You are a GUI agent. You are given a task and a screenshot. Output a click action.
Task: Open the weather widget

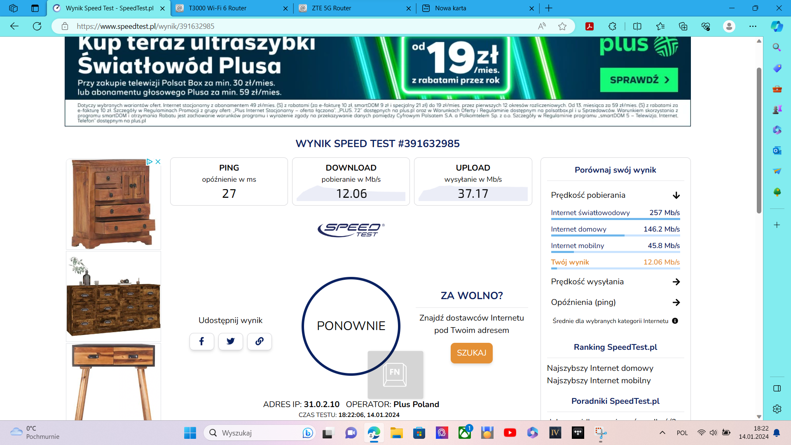click(x=35, y=433)
